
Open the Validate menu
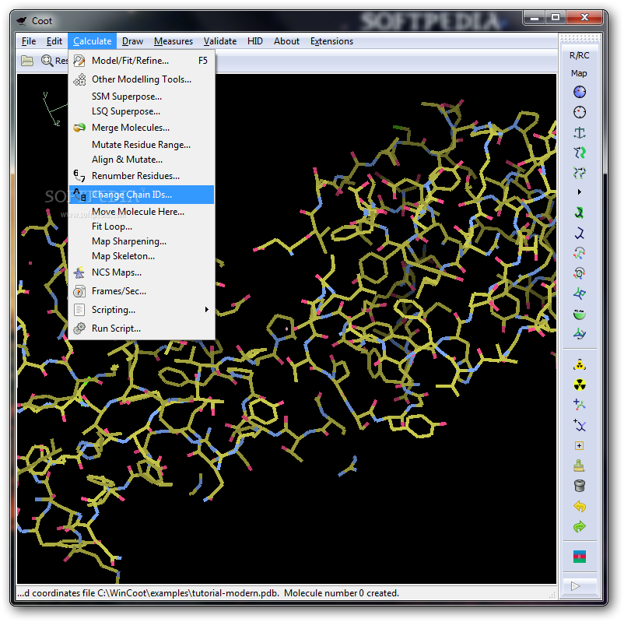(x=220, y=41)
